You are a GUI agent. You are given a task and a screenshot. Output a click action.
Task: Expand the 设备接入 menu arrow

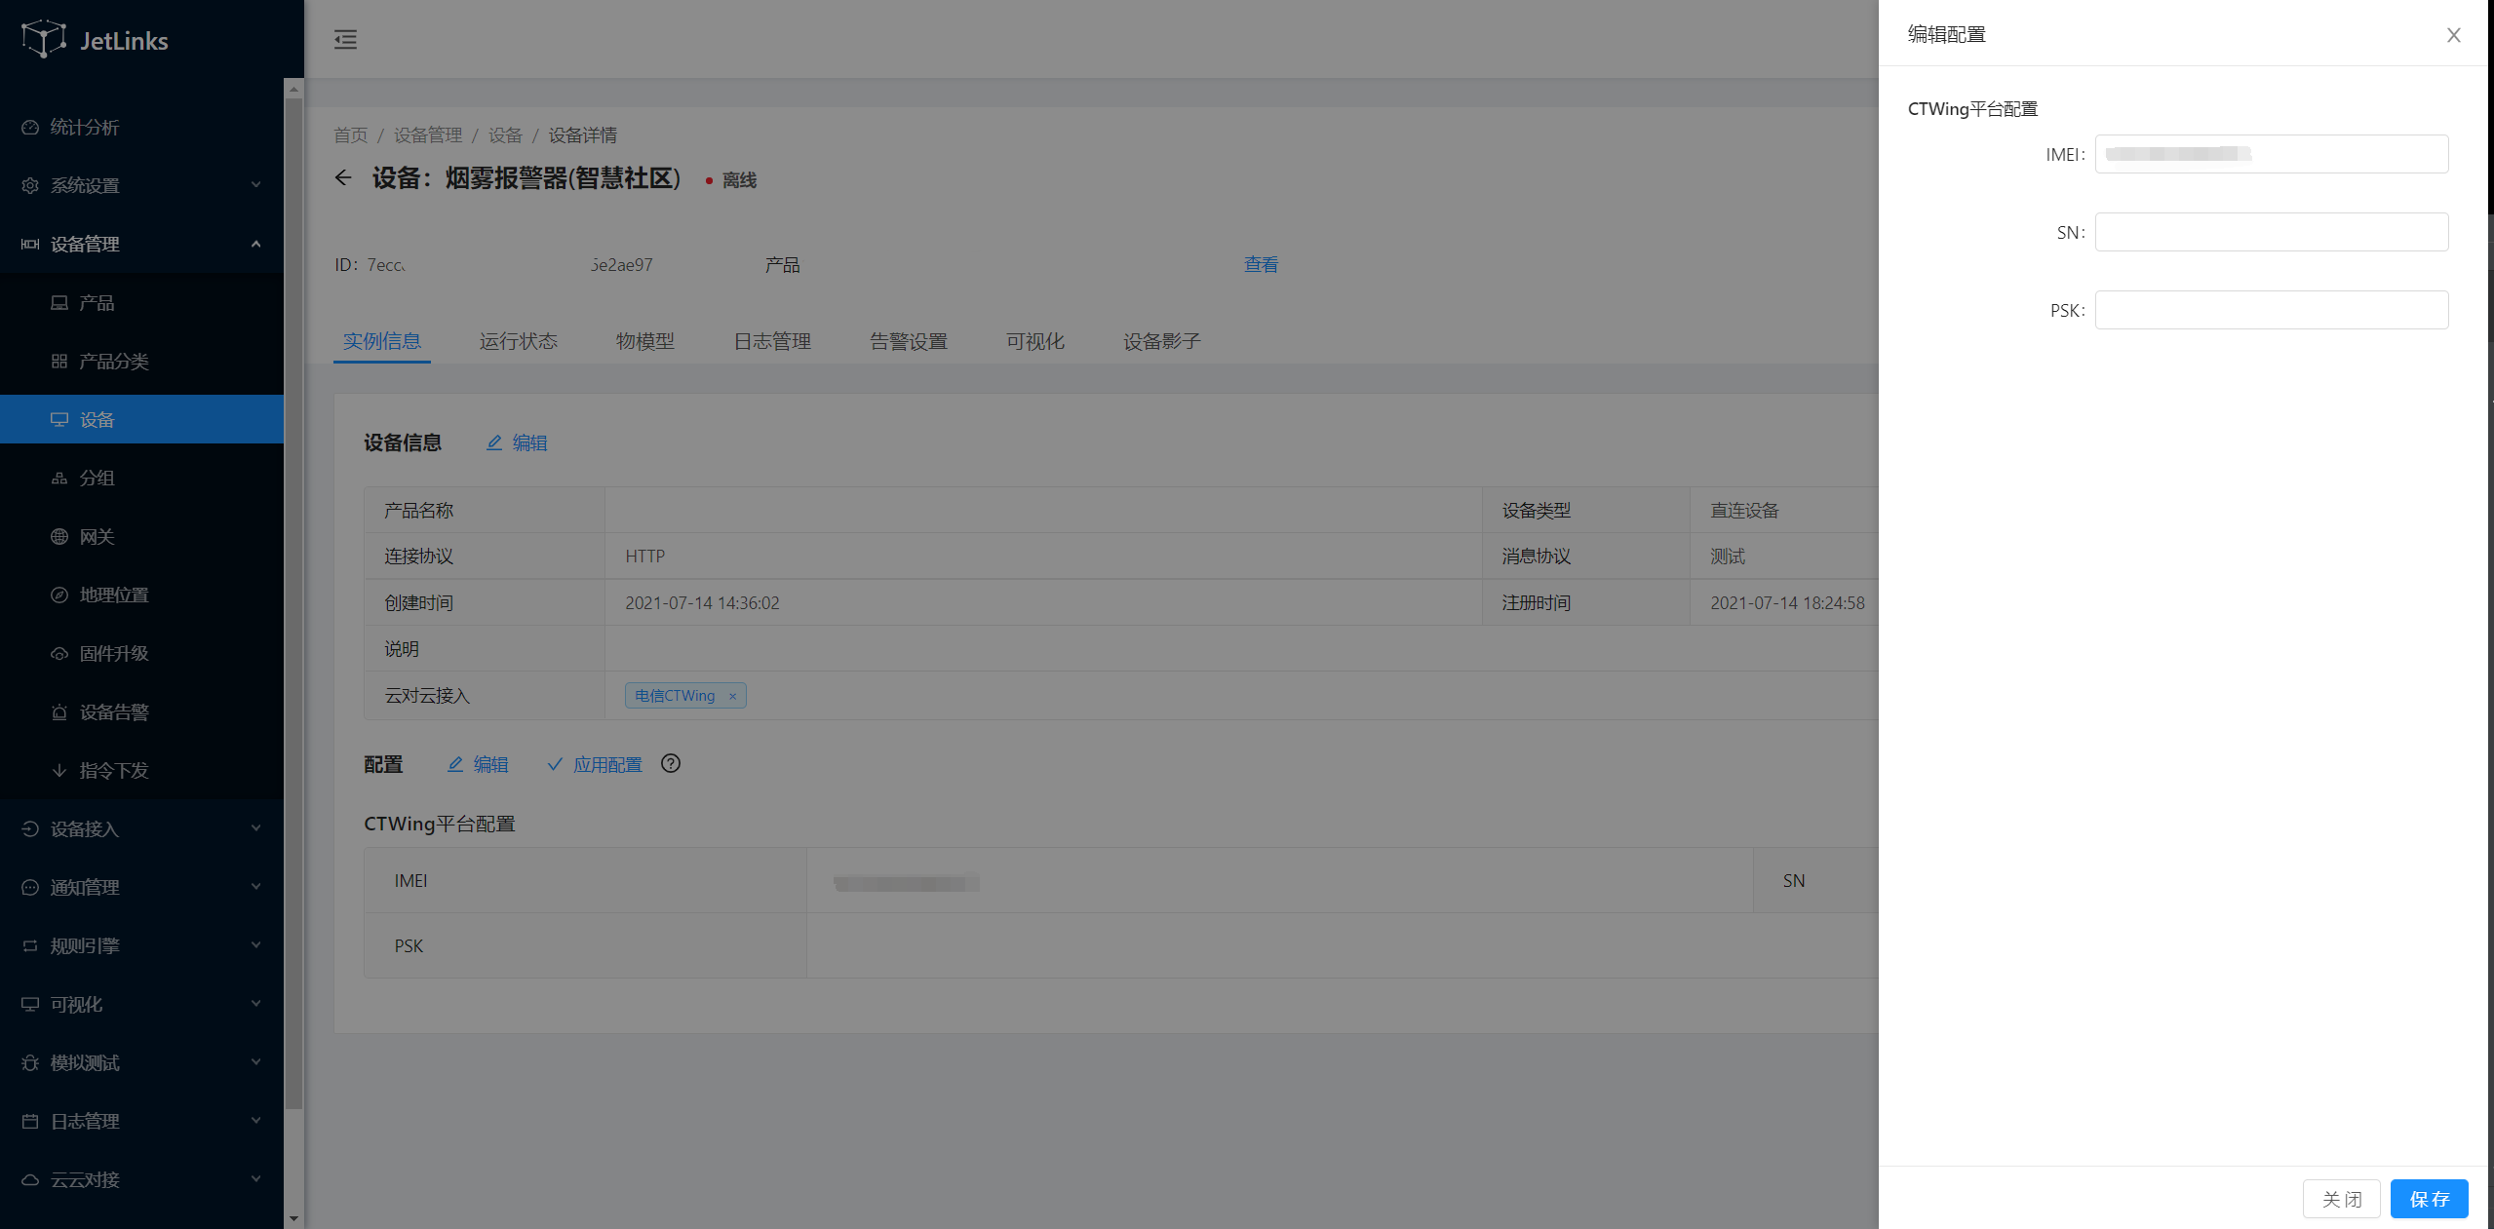pos(255,828)
